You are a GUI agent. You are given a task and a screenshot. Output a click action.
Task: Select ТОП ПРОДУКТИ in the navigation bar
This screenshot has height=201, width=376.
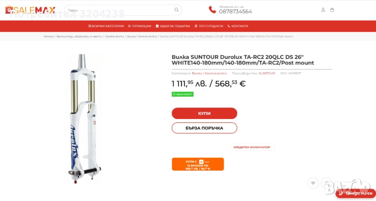tap(209, 26)
